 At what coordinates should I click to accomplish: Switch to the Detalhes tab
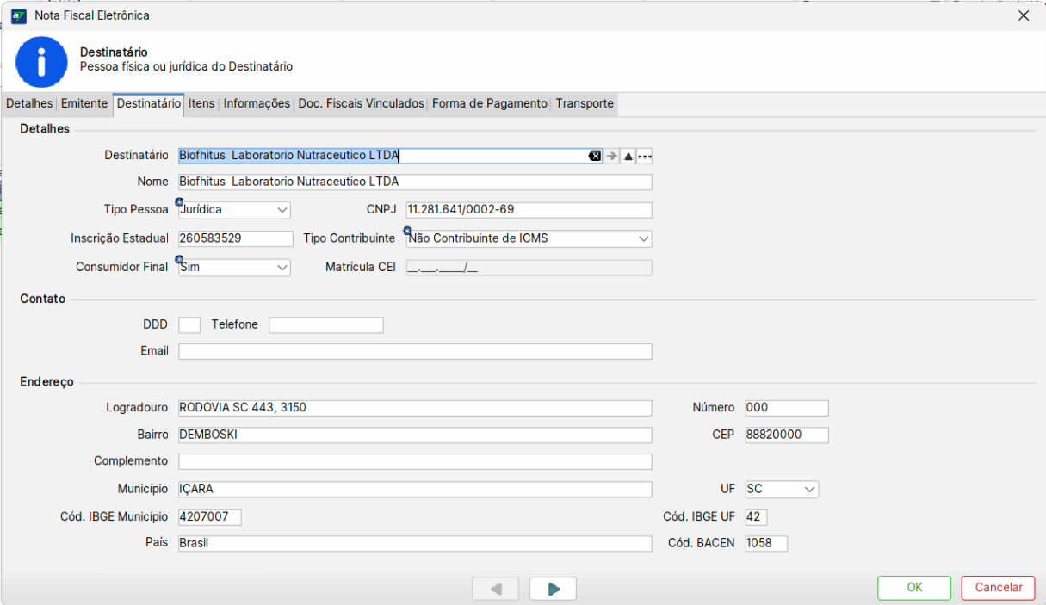[x=29, y=103]
